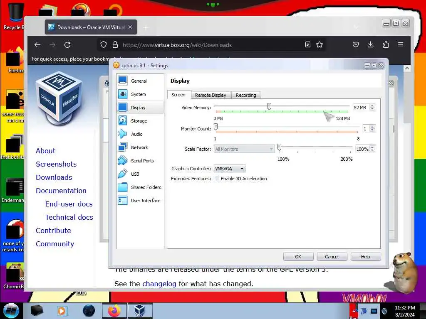The width and height of the screenshot is (426, 319).
Task: Open the Technical docs link
Action: coord(69,217)
